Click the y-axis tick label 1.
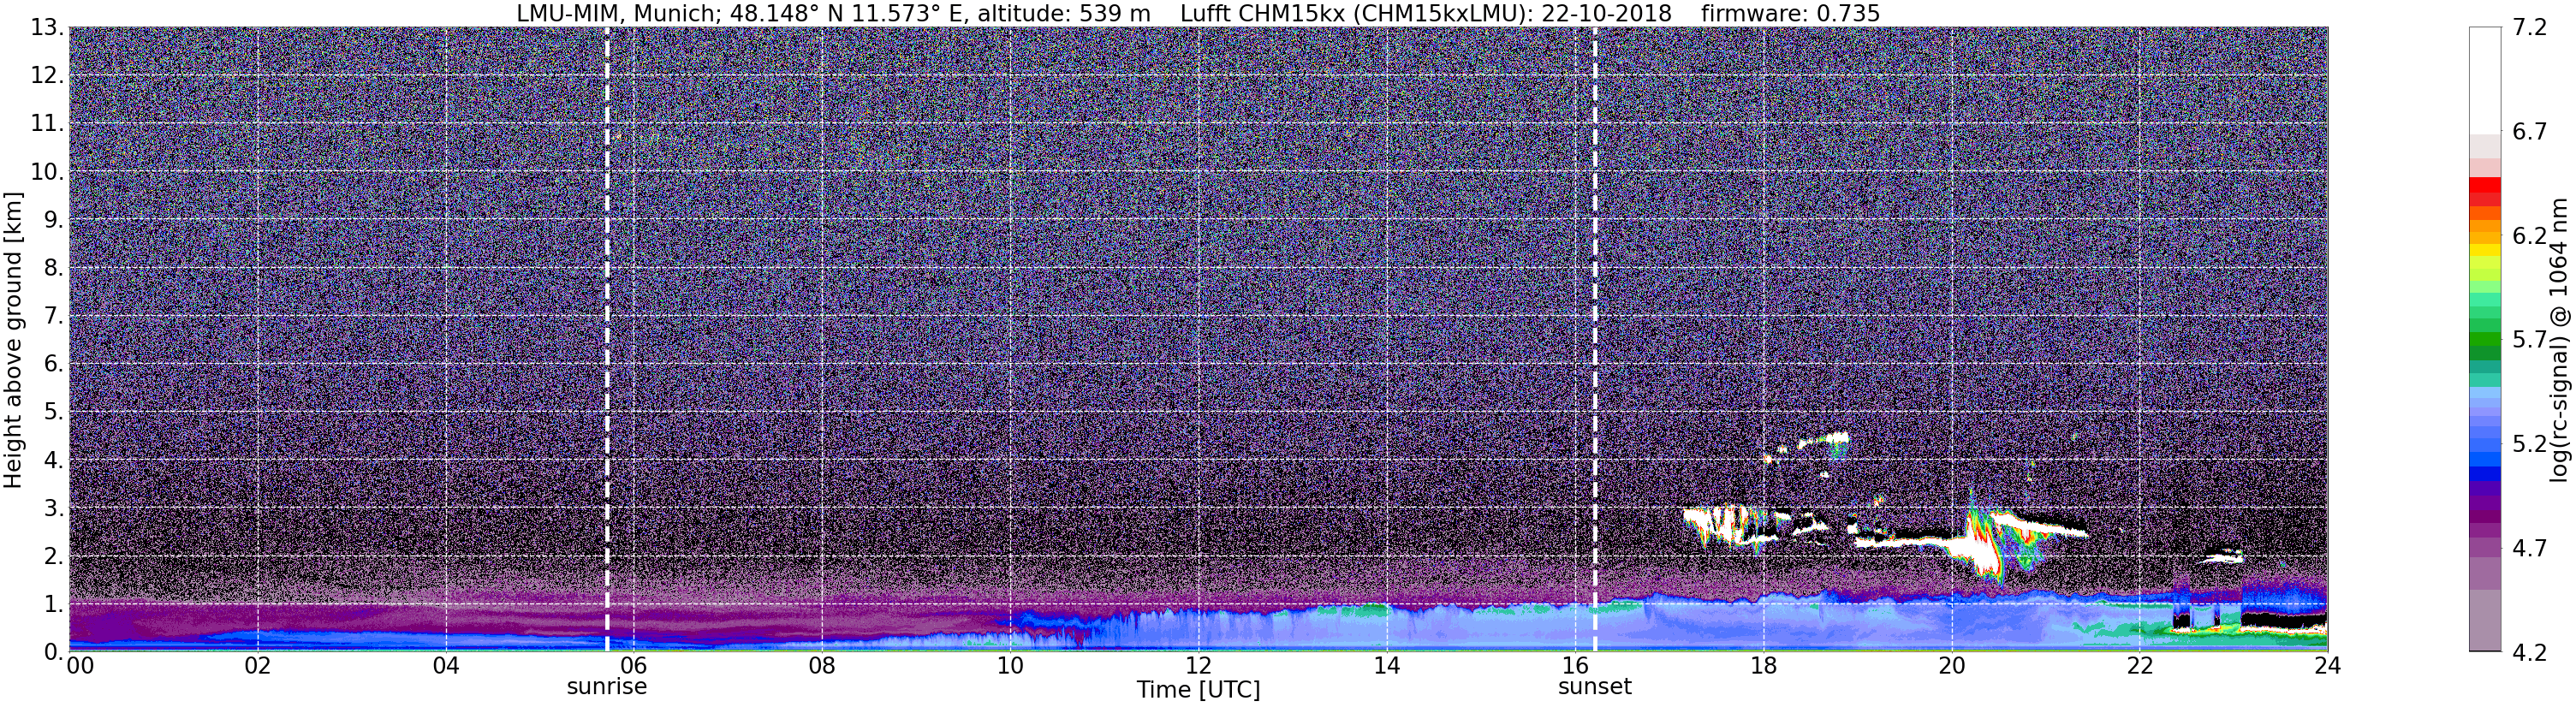Viewport: 2576px width, 707px height. coord(54,604)
